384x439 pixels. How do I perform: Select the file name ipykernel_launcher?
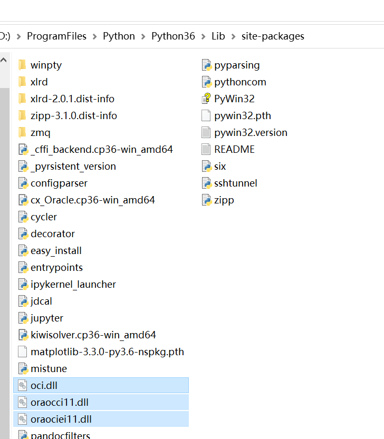[73, 284]
